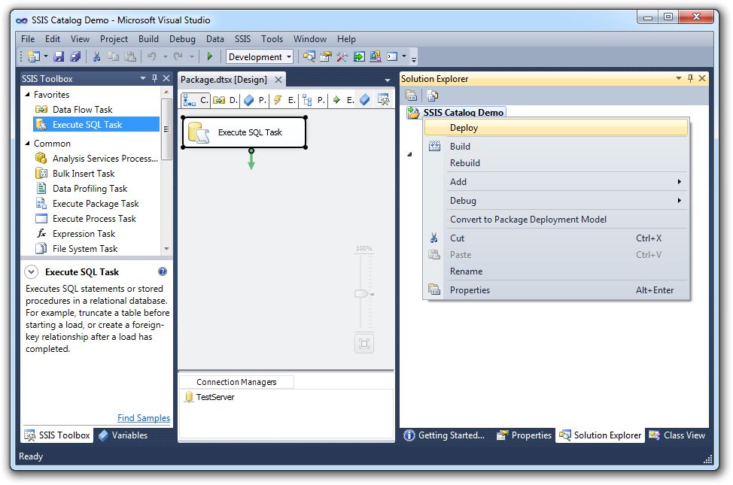Image resolution: width=733 pixels, height=485 pixels.
Task: Open help for Execute SQL Task
Action: point(163,271)
